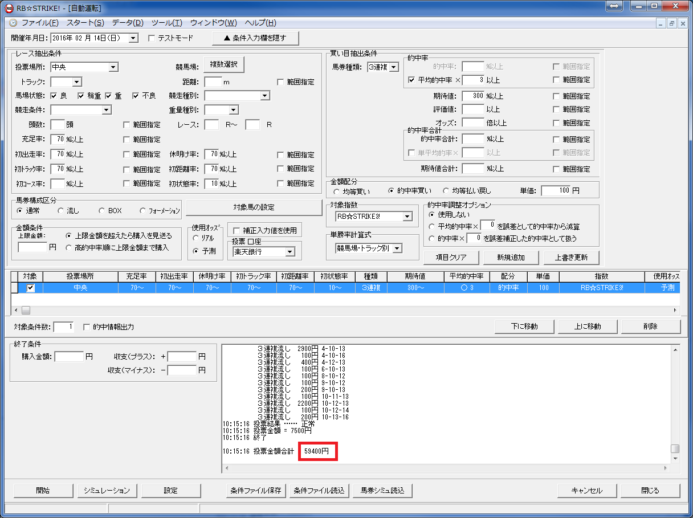
Task: Open the 競走条件 dropdown
Action: [106, 110]
